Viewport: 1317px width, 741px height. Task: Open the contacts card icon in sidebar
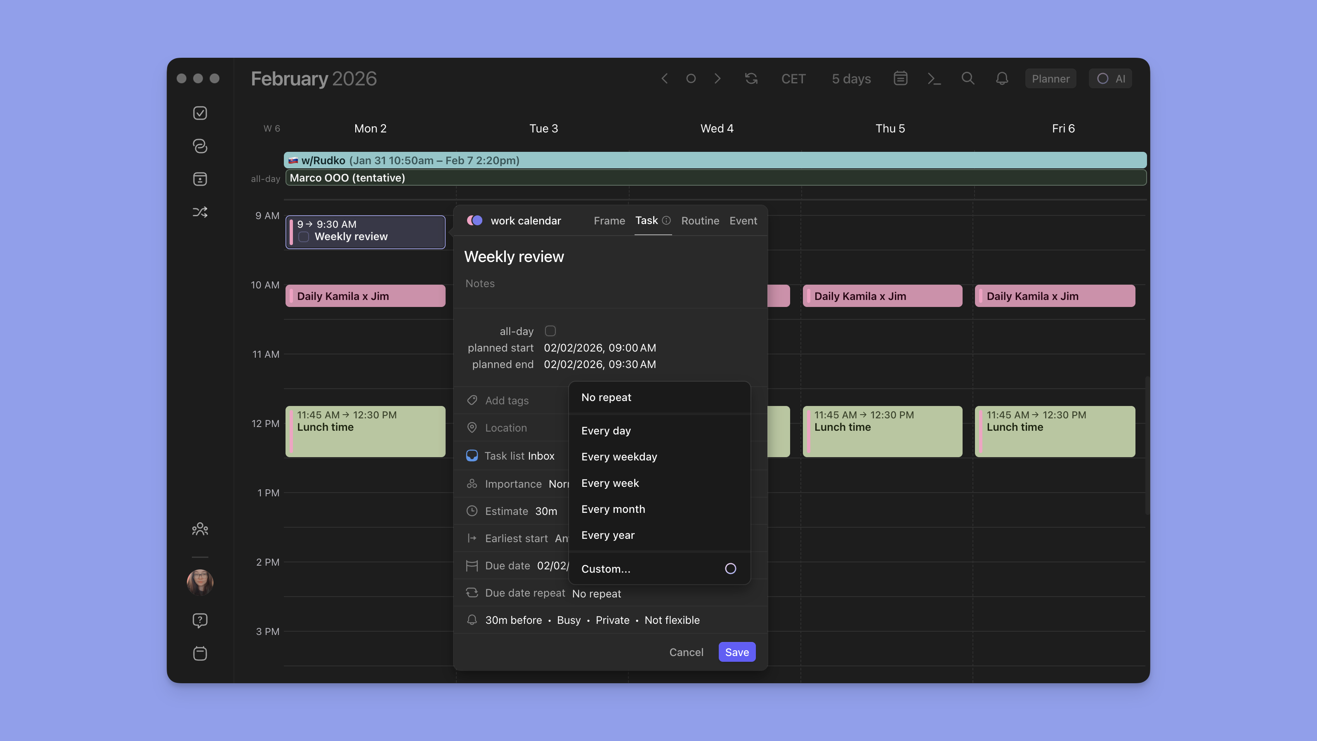(200, 179)
